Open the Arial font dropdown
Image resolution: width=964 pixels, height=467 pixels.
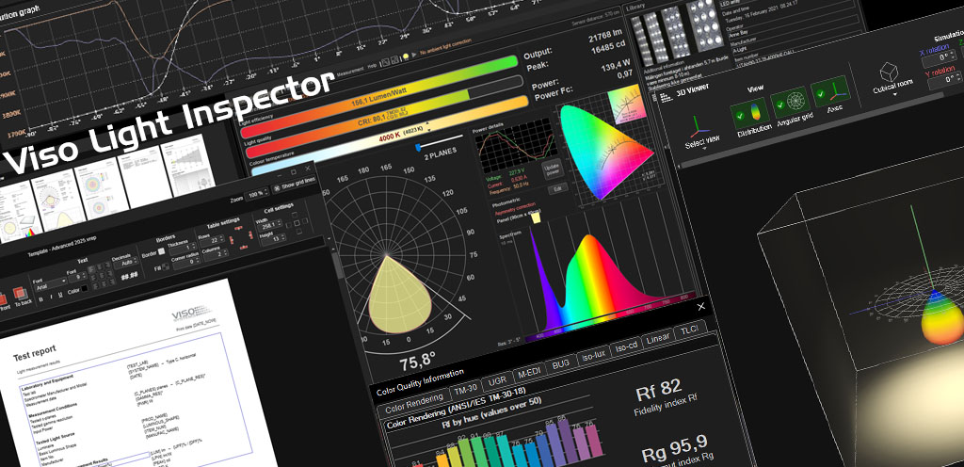[51, 285]
